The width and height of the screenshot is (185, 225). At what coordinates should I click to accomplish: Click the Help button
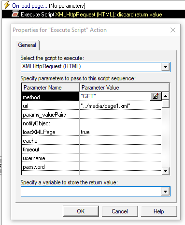pyautogui.click(x=159, y=211)
